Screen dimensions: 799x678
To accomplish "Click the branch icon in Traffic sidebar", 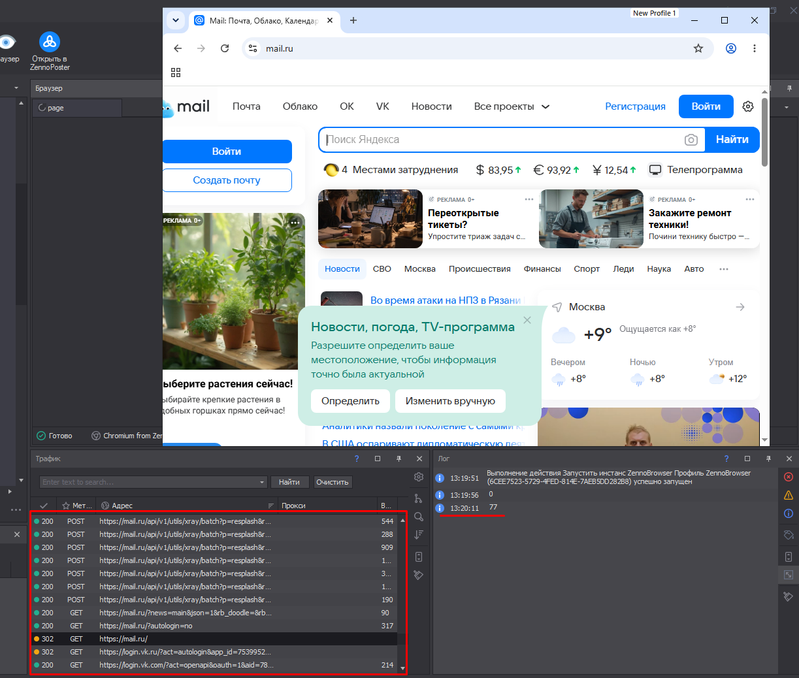I will pos(419,498).
